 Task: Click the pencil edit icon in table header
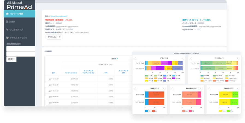coord(117,59)
